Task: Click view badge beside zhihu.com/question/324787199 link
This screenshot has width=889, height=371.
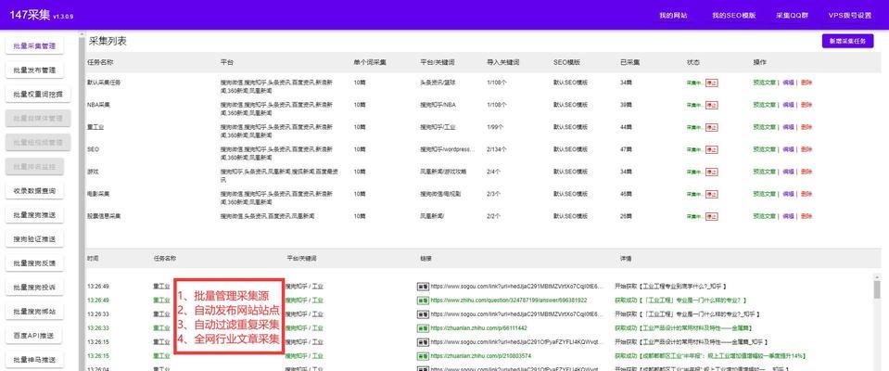Action: [x=423, y=301]
